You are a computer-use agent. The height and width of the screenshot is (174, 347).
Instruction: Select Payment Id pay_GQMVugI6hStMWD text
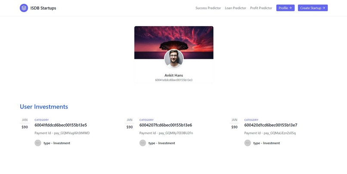[62, 133]
